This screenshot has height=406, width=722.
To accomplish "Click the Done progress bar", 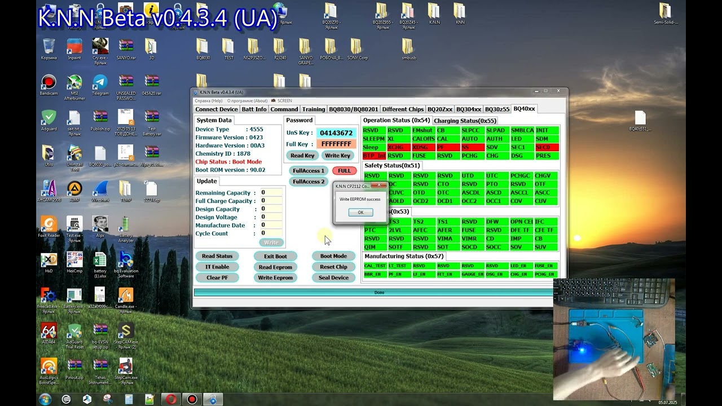I will (379, 293).
